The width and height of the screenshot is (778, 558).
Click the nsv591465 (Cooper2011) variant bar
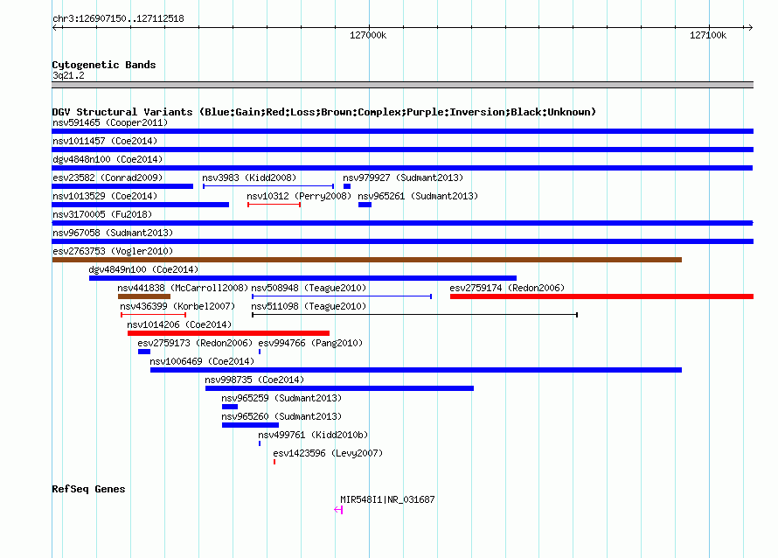click(x=402, y=131)
